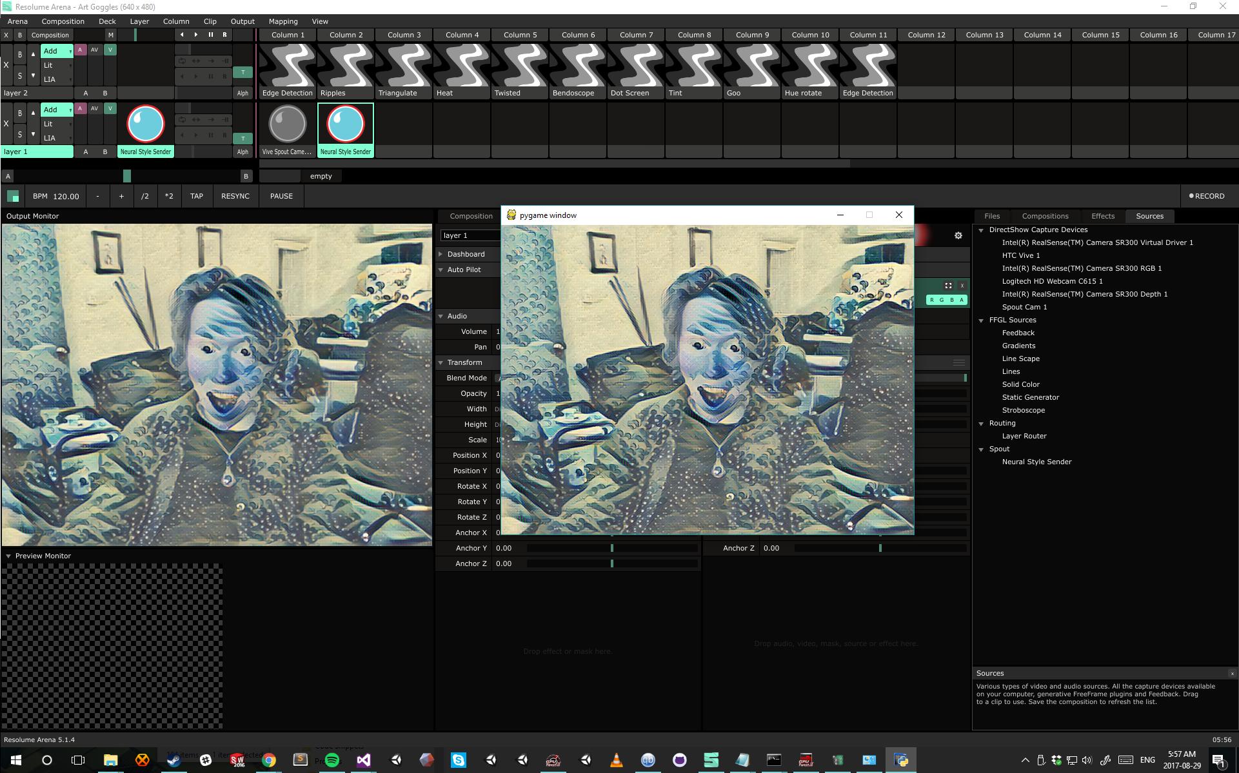Open the Mapping menu
The height and width of the screenshot is (773, 1239).
pyautogui.click(x=282, y=21)
